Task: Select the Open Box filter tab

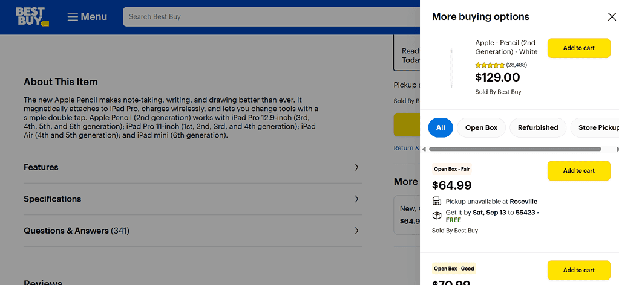Action: pyautogui.click(x=481, y=128)
